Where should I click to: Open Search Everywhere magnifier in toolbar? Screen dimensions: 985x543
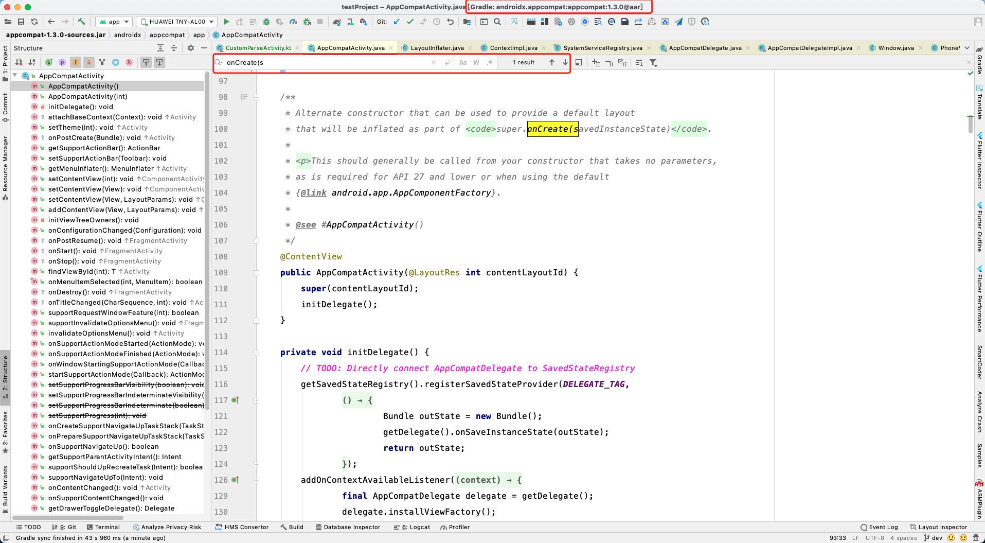[x=497, y=22]
